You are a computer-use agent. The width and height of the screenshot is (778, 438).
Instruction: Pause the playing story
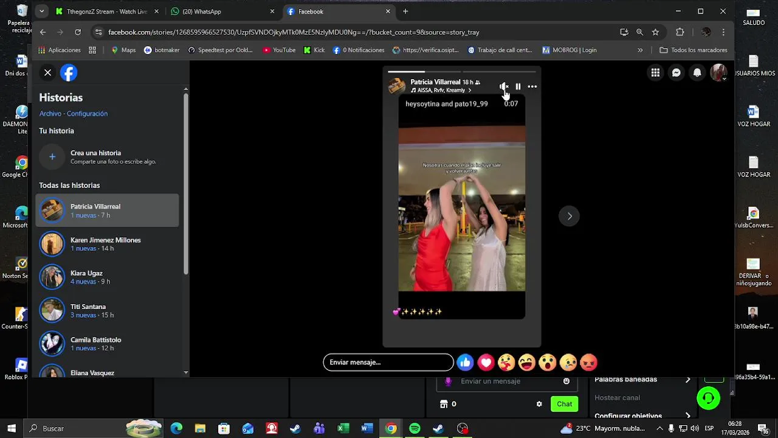pos(518,86)
